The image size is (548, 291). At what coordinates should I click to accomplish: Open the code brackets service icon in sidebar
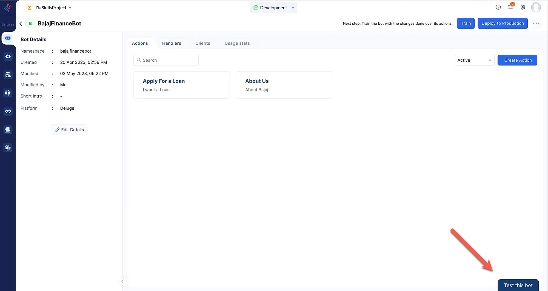(8, 56)
